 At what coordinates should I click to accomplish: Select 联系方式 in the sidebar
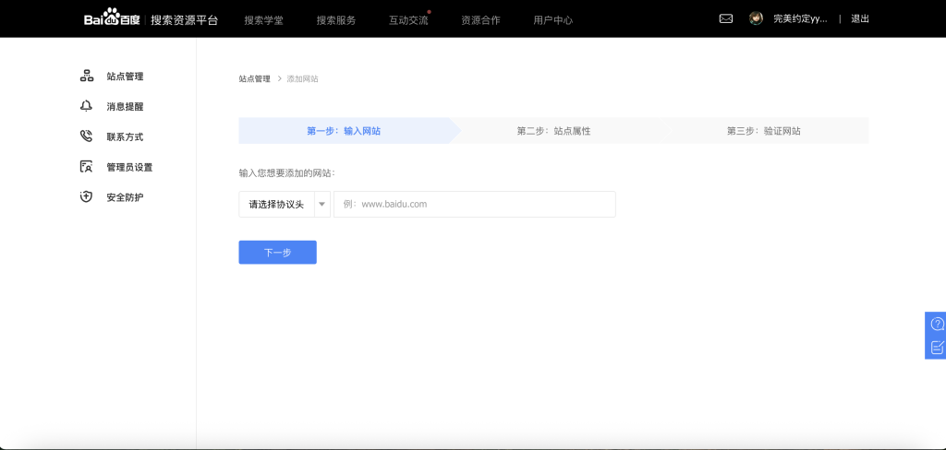pyautogui.click(x=125, y=136)
